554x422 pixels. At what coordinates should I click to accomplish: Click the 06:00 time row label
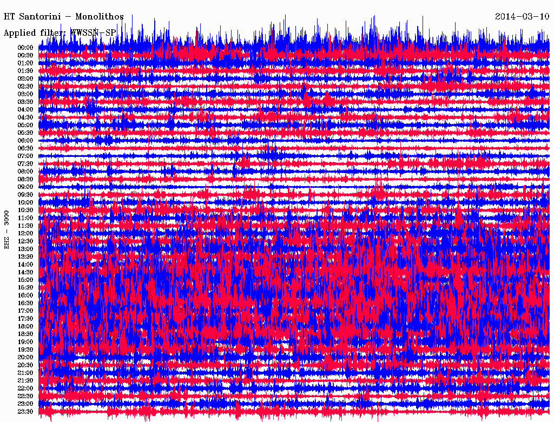click(26, 141)
